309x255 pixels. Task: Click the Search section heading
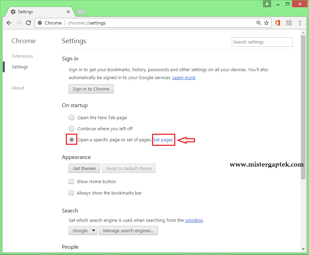tap(70, 211)
